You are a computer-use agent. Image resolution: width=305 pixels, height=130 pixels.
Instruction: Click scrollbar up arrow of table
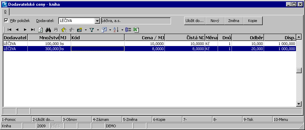(x=299, y=37)
